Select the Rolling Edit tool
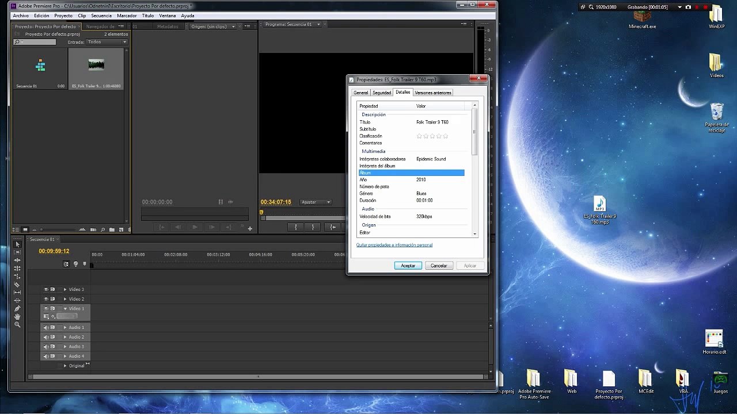Viewport: 737px width, 414px height. pyautogui.click(x=17, y=268)
